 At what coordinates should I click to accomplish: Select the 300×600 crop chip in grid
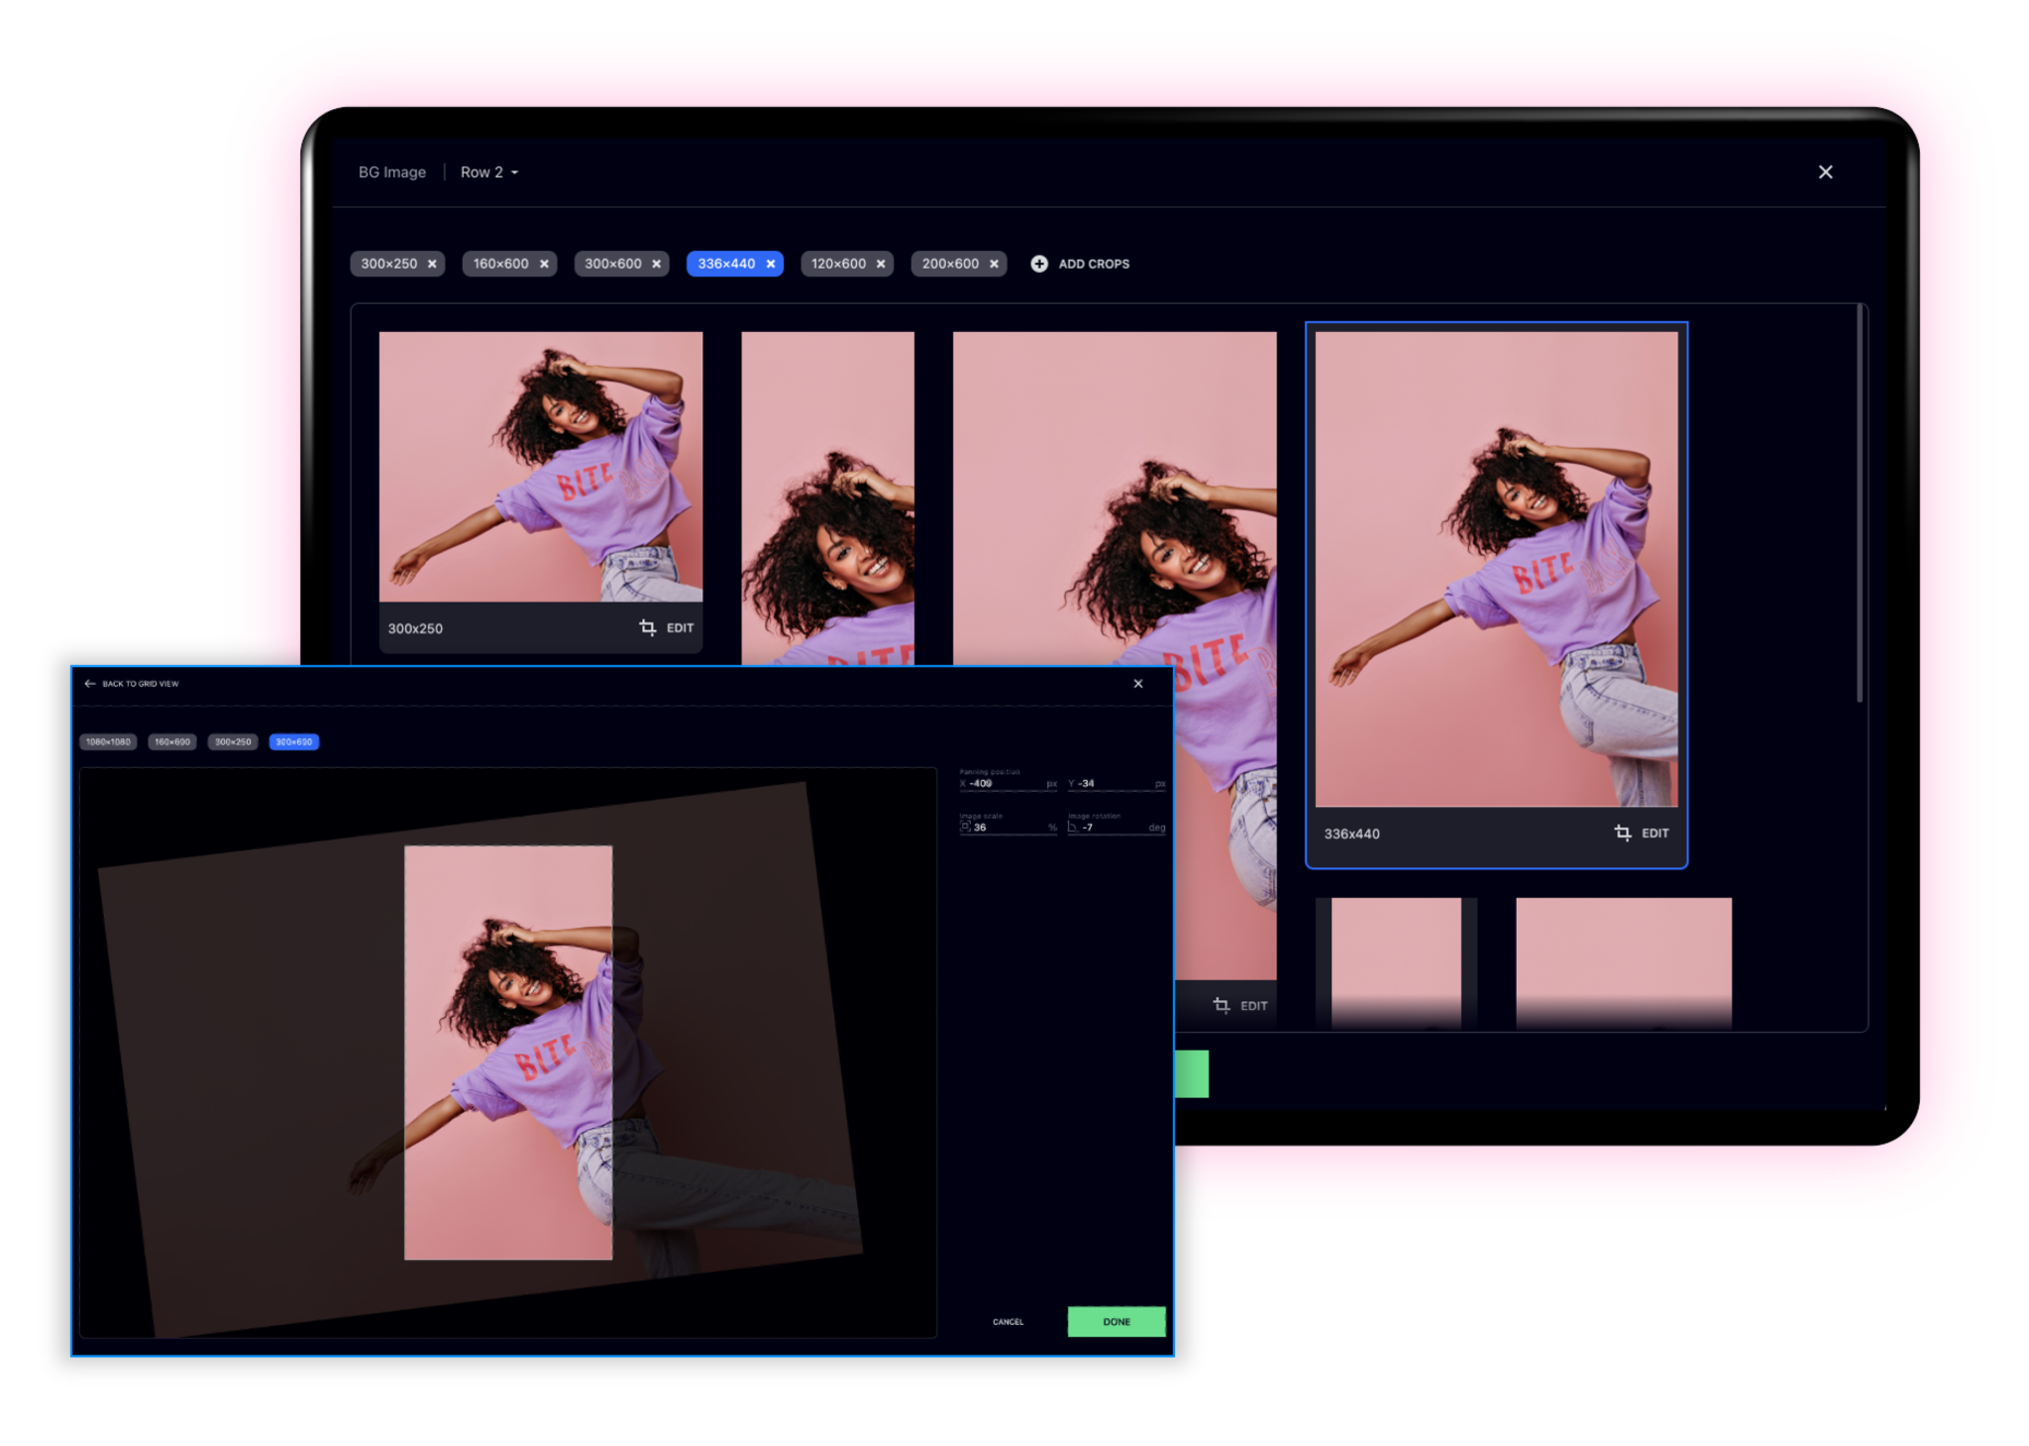(612, 264)
